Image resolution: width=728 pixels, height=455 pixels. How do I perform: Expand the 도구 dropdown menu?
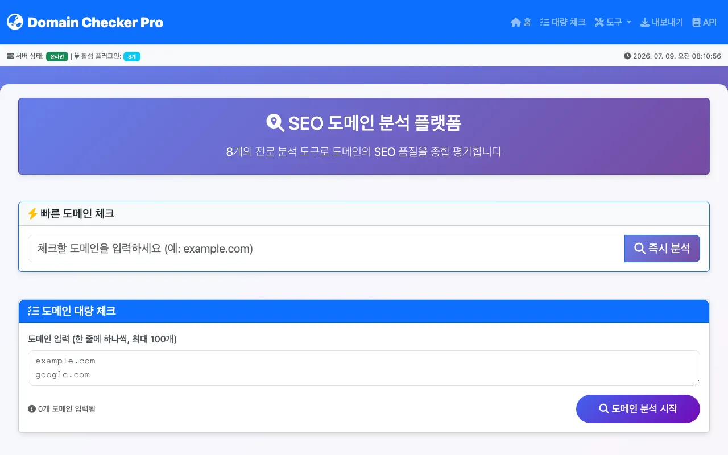point(613,22)
